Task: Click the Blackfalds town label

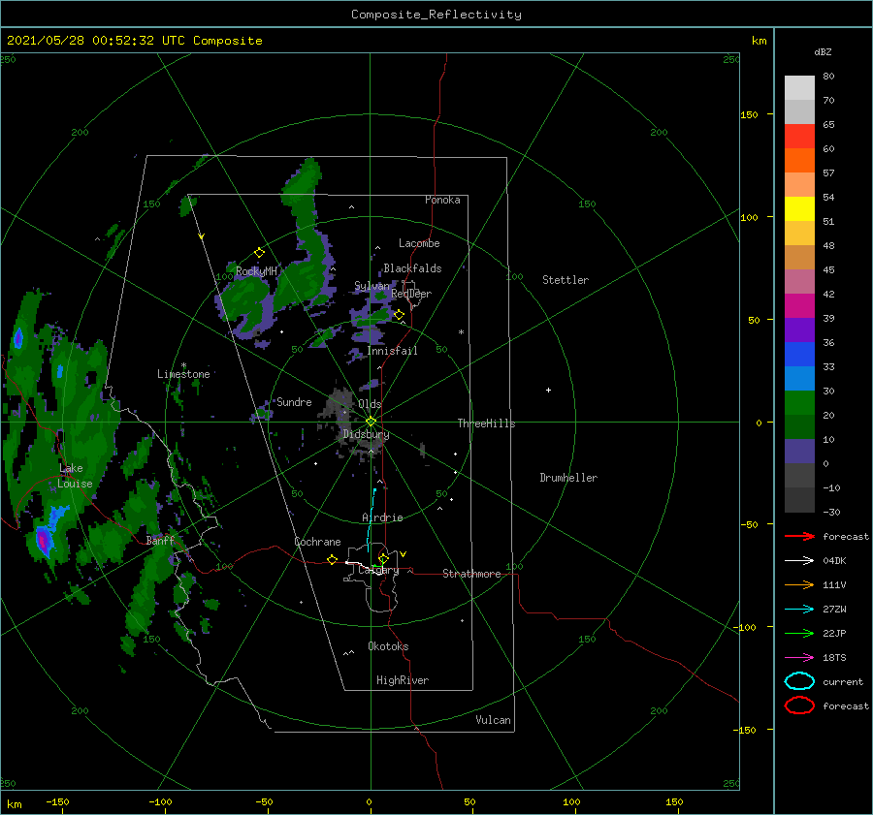Action: point(412,268)
